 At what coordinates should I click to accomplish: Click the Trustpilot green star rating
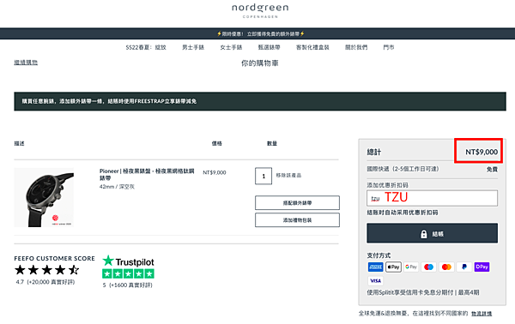point(128,273)
